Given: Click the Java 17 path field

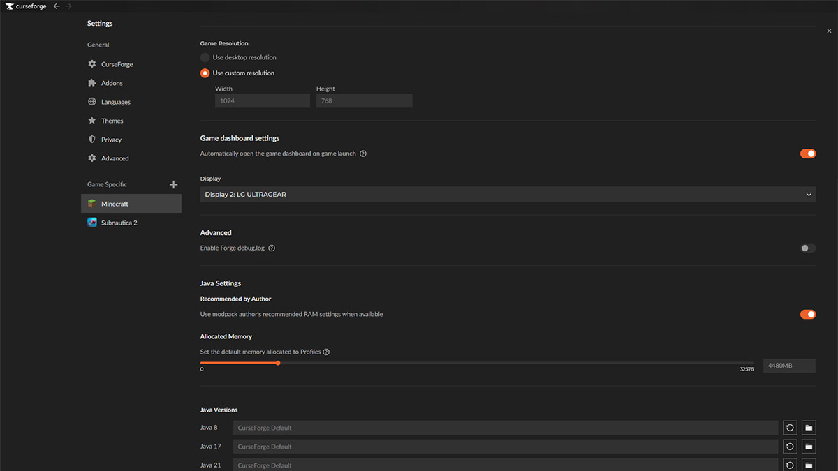Looking at the screenshot, I should 505,447.
